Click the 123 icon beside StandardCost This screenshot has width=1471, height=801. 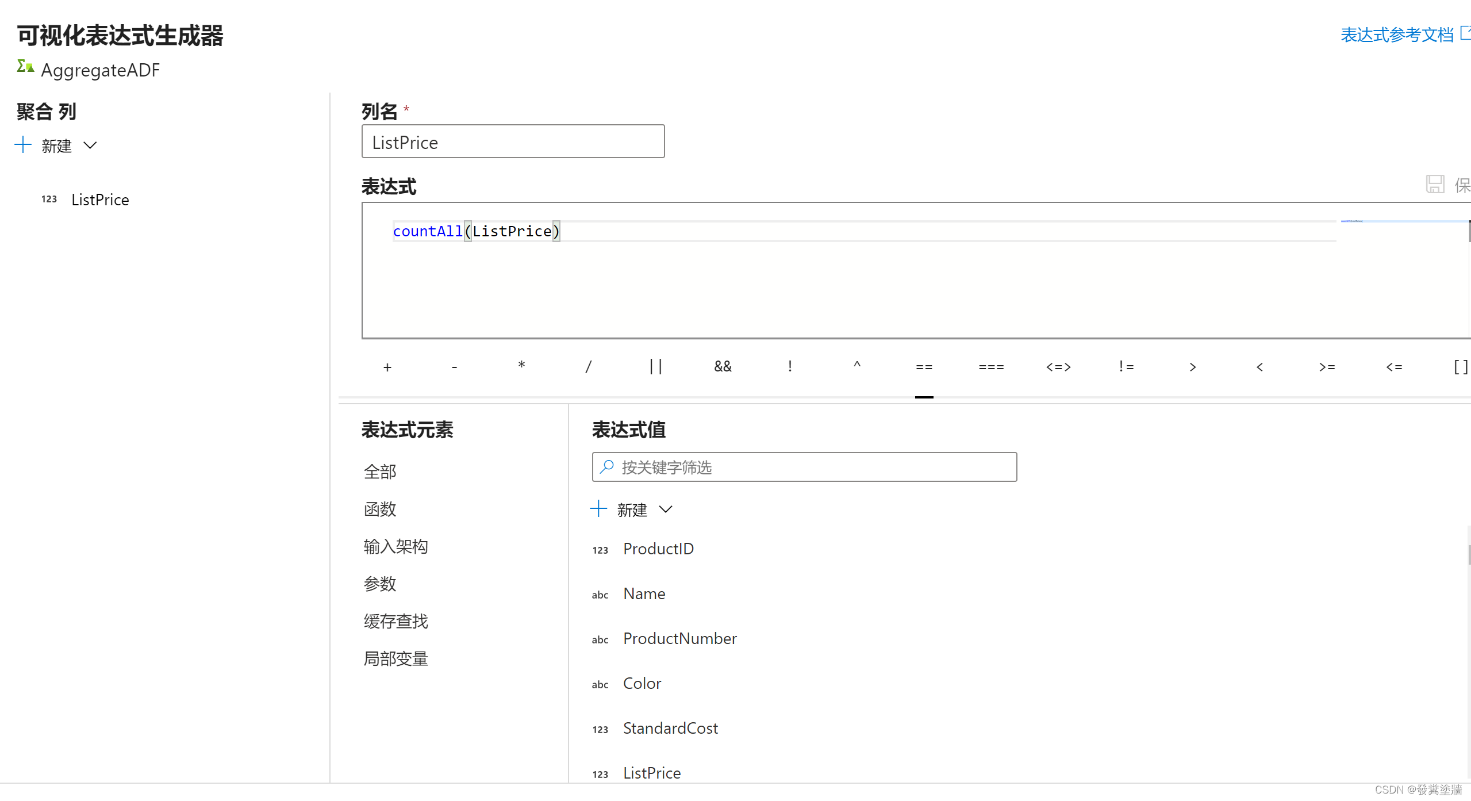(600, 729)
